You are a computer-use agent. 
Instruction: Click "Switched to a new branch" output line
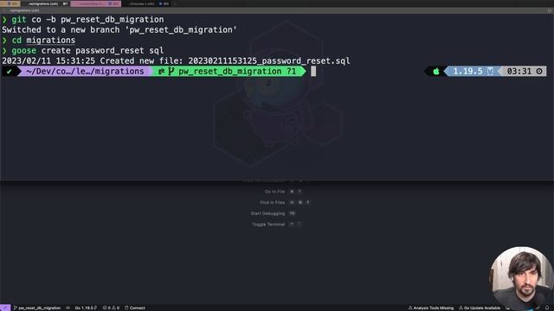119,29
